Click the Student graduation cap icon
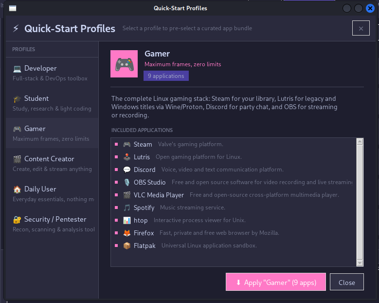Image resolution: width=379 pixels, height=303 pixels. (x=17, y=99)
